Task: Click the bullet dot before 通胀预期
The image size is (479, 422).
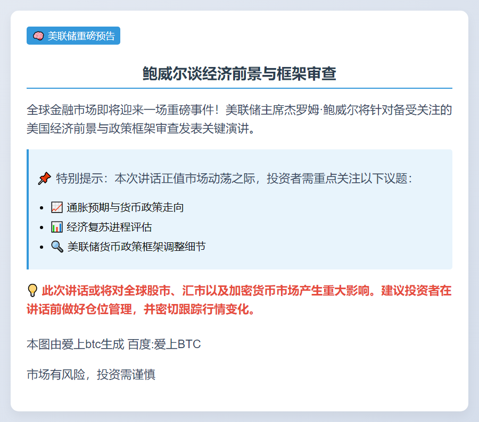Action: (43, 208)
